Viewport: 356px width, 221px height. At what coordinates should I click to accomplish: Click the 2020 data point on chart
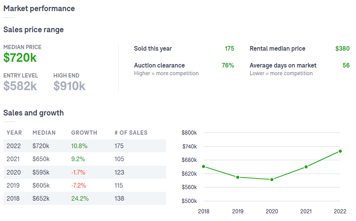[272, 180]
